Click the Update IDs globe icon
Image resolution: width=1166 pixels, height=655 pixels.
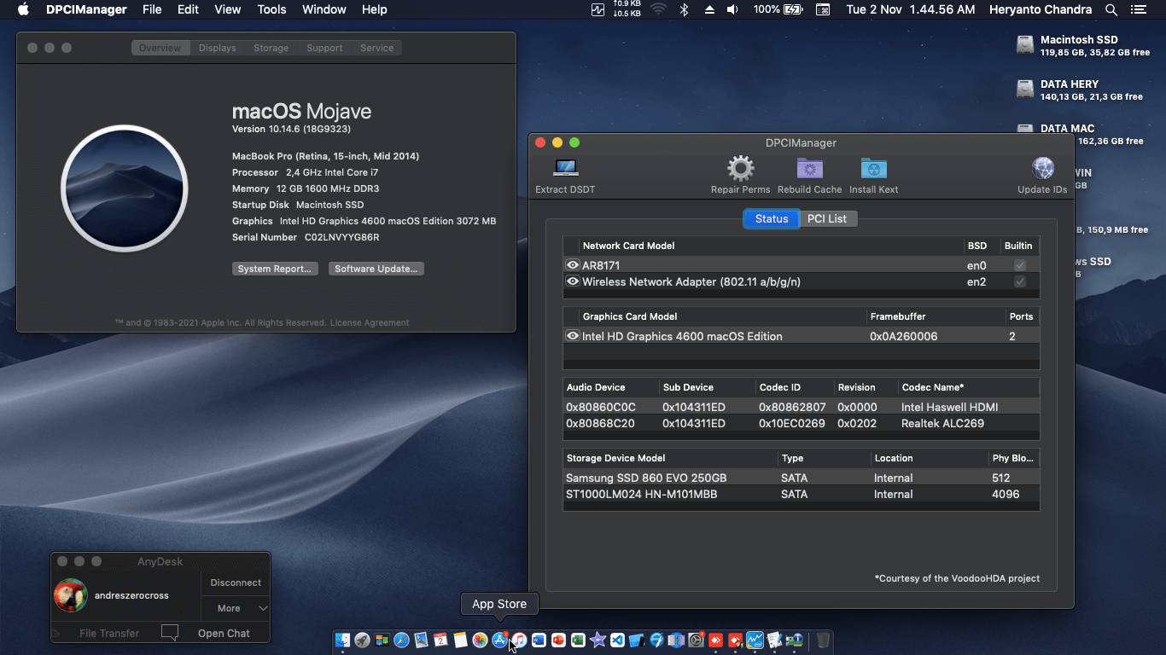click(x=1042, y=168)
